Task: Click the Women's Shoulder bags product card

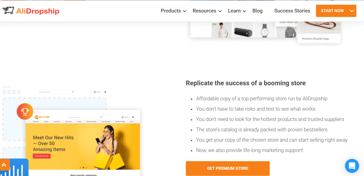Action: pos(319,32)
